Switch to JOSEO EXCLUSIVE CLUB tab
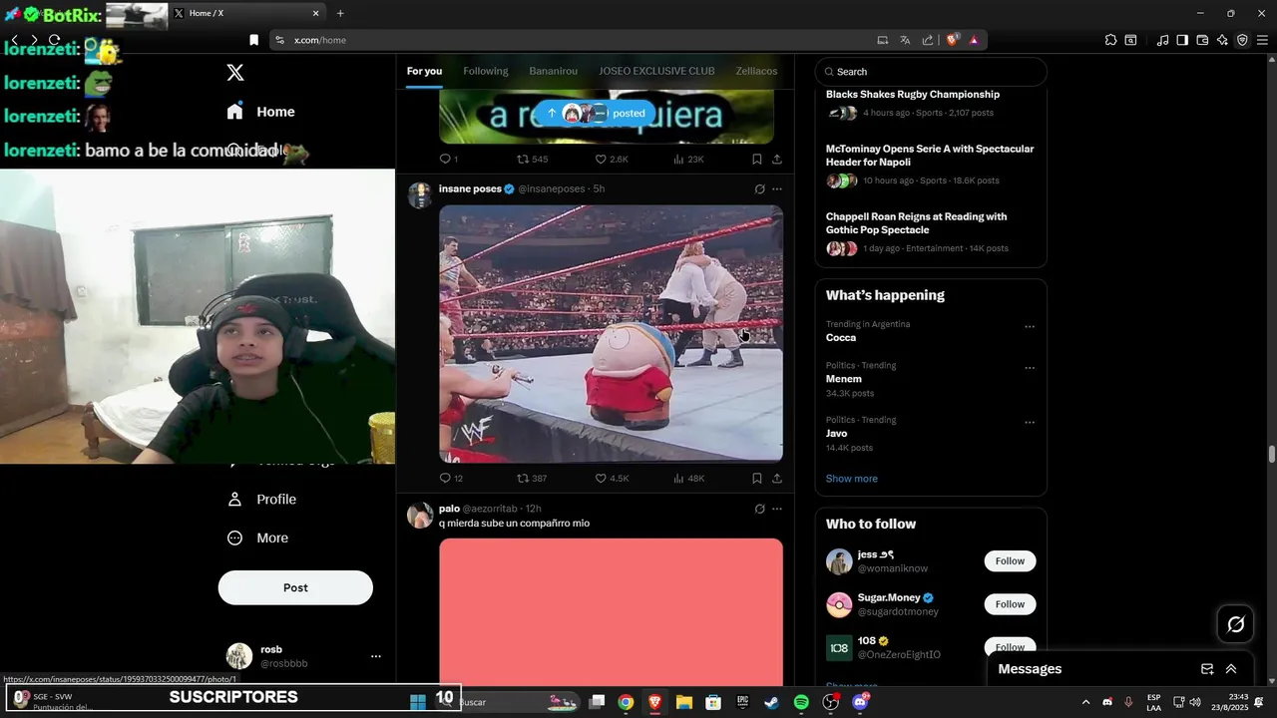 coord(656,71)
